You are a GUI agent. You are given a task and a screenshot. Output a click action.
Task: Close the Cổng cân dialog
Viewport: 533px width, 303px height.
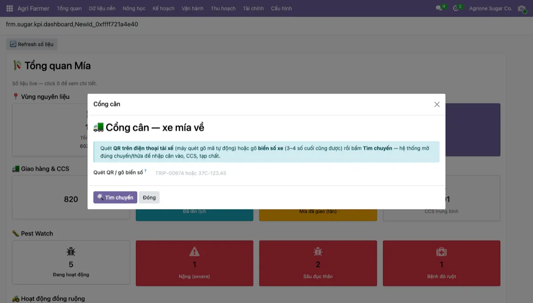(x=437, y=104)
